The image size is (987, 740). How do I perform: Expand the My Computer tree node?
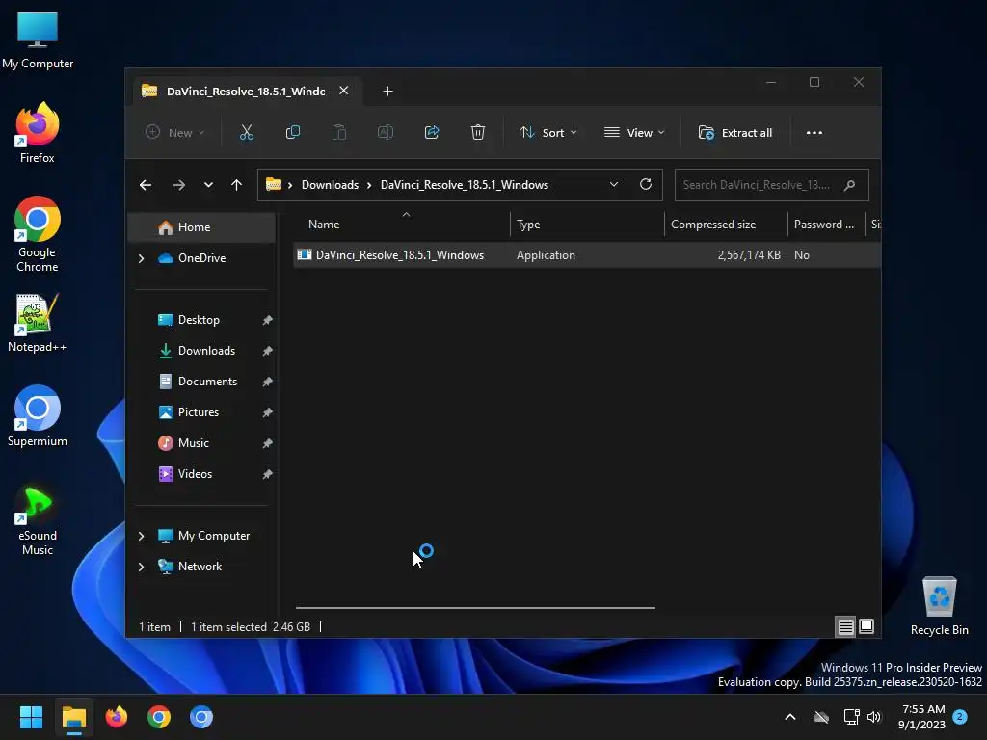tap(141, 536)
